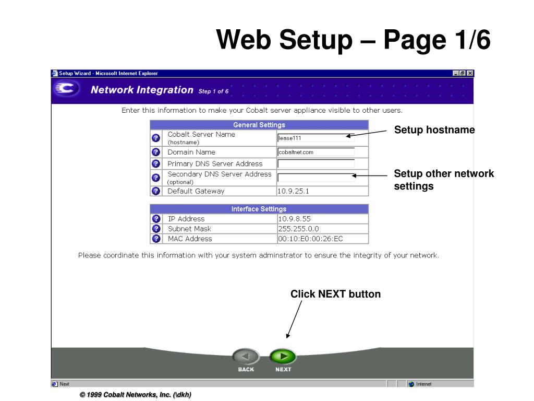Viewport: 534px width, 401px height.
Task: Click the Interface Settings table header
Action: [259, 209]
